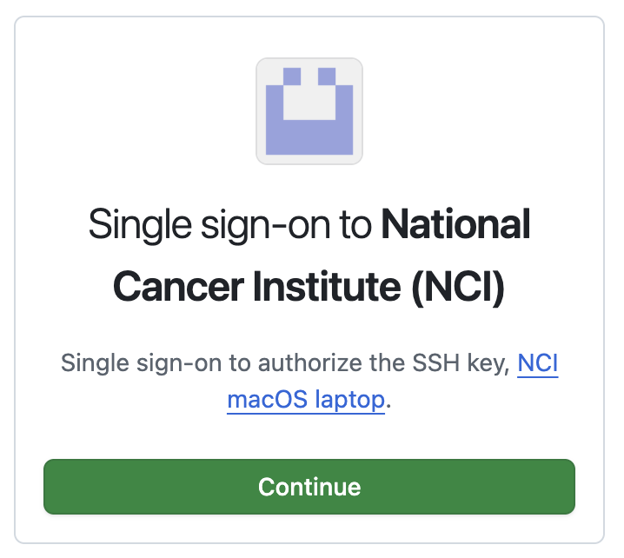Click the National Cancer Institute organization avatar

click(x=309, y=110)
